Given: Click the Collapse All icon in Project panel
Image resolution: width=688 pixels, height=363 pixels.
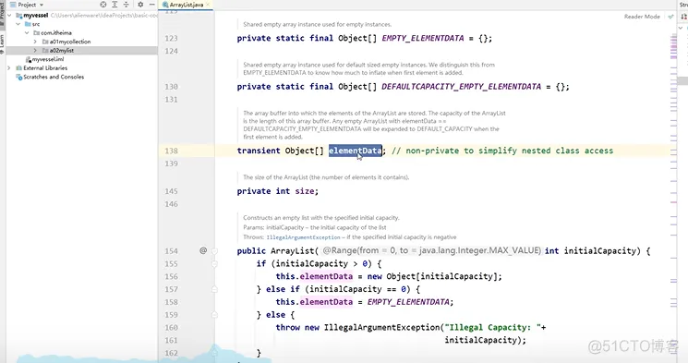Looking at the screenshot, I should [126, 5].
